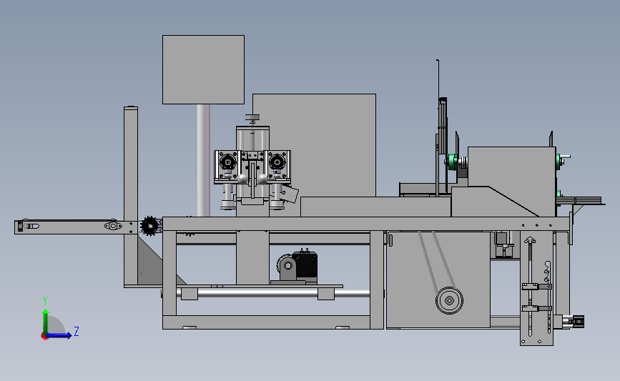This screenshot has height=381, width=620.
Task: Select the large belt pulley wheel in lower cabinet
Action: [x=449, y=300]
